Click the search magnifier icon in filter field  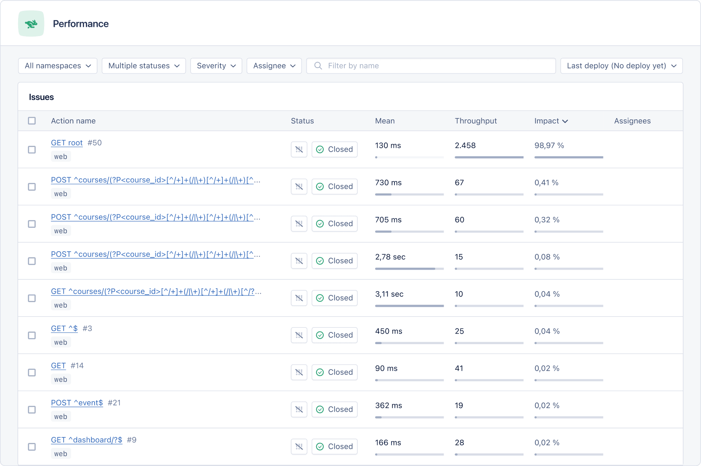pyautogui.click(x=318, y=66)
